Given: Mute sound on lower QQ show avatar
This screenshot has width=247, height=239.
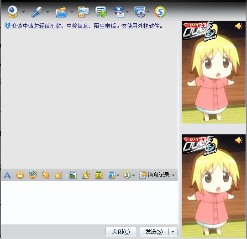Looking at the screenshot, I should [x=239, y=140].
